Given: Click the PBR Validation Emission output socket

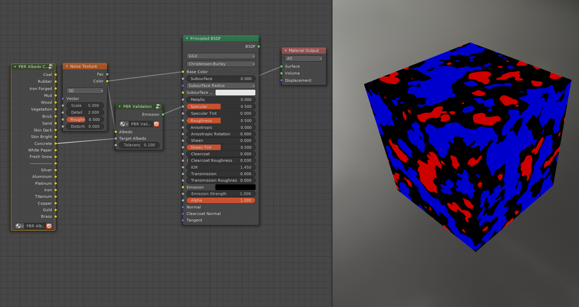Looking at the screenshot, I should (x=163, y=114).
